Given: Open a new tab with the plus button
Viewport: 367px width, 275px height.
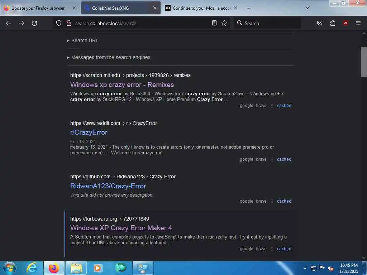Looking at the screenshot, I should tap(249, 8).
